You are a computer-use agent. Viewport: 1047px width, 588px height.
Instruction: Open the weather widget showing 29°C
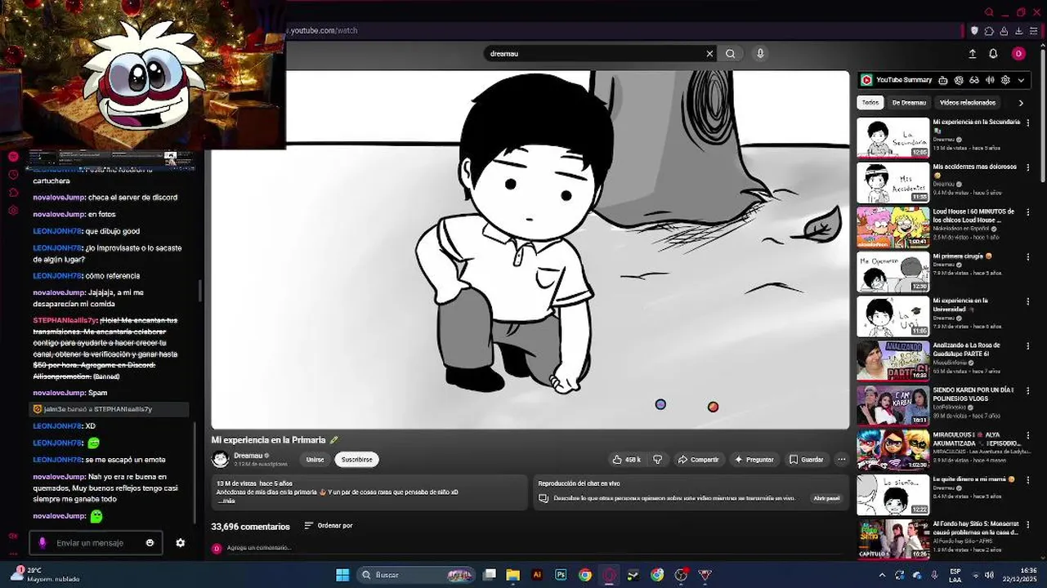coord(47,574)
